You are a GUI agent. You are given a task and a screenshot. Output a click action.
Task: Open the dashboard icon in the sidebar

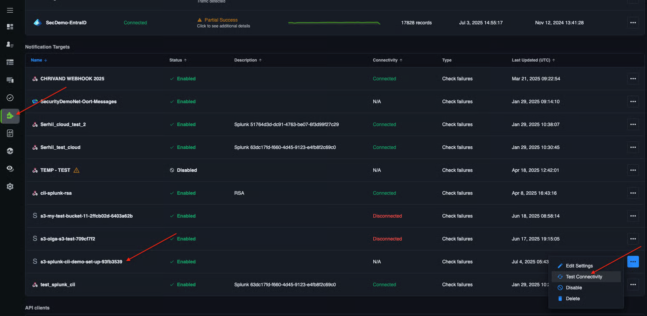(x=10, y=27)
